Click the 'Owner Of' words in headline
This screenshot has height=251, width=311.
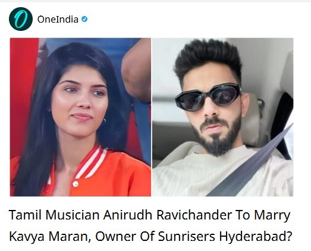(125, 236)
